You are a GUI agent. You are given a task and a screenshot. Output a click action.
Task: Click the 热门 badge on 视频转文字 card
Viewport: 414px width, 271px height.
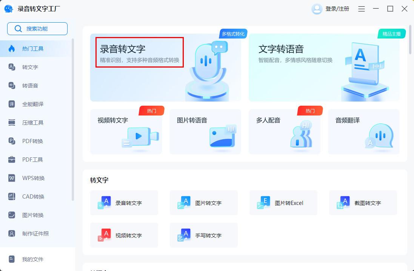[x=152, y=111]
